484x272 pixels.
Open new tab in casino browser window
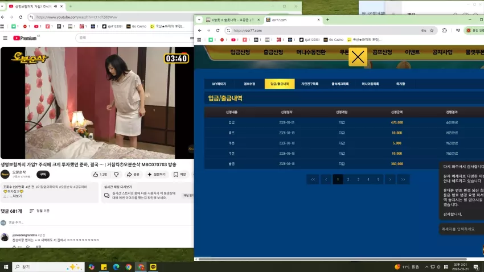pos(327,20)
